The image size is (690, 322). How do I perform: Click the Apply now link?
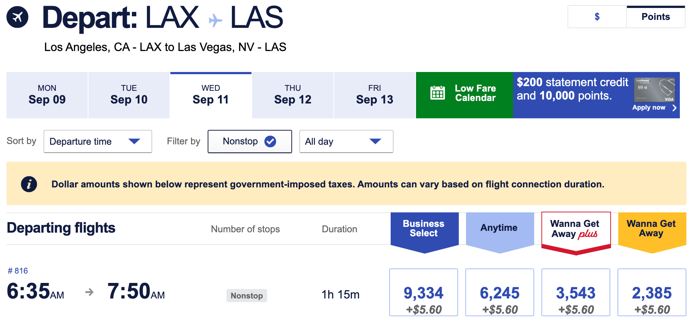point(649,107)
